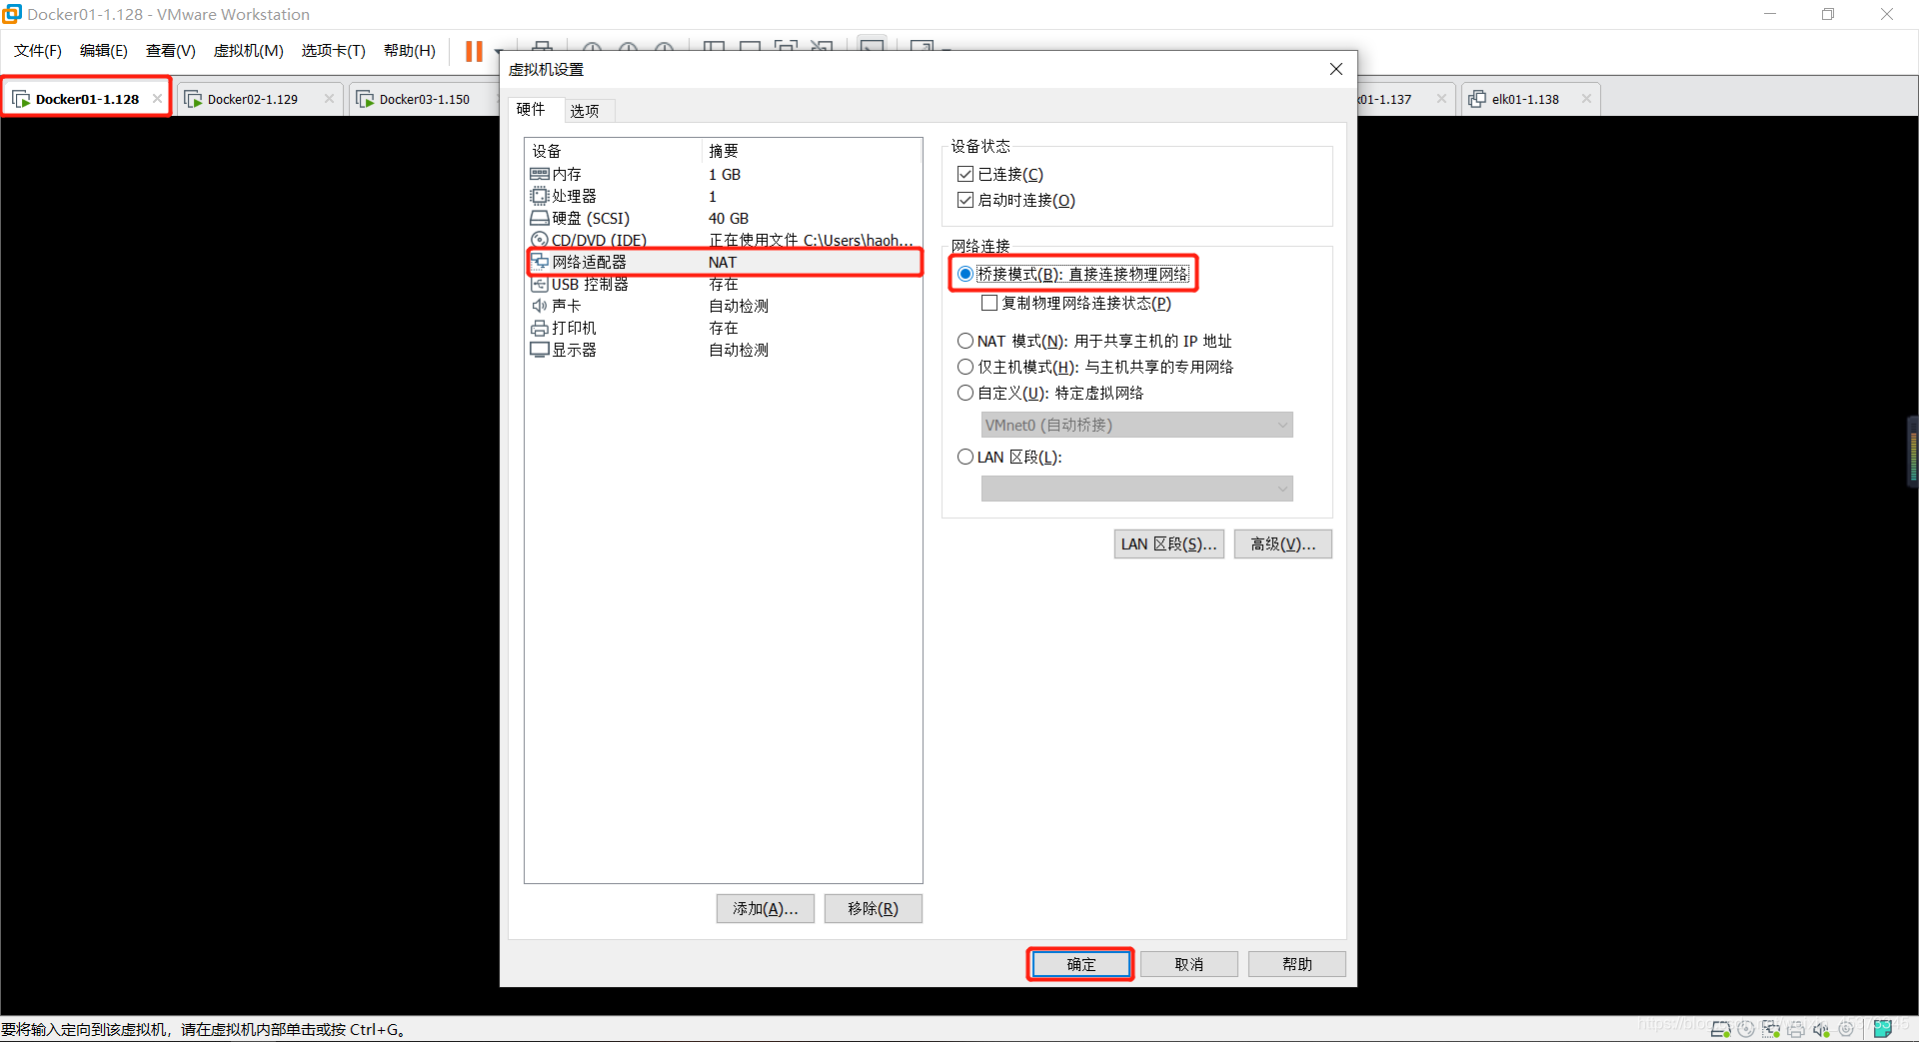Toggle the 已连接(C) checkbox

point(965,174)
